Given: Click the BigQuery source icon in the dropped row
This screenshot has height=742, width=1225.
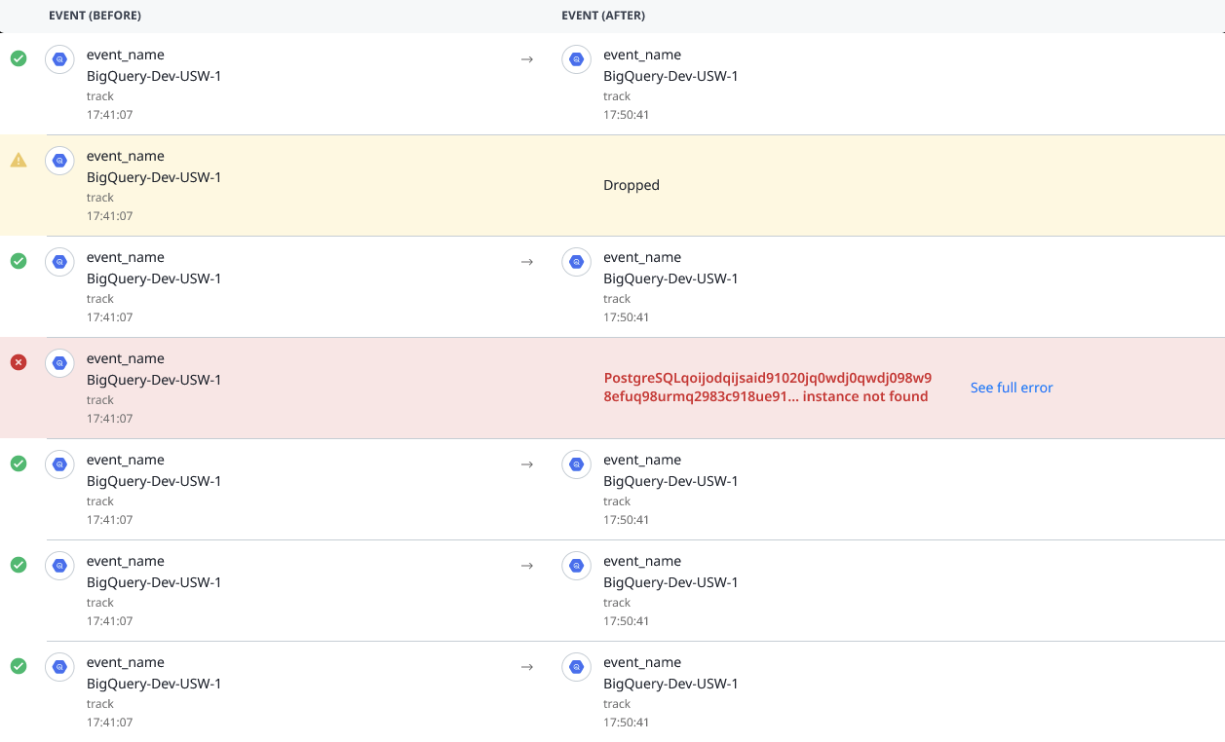Looking at the screenshot, I should (59, 161).
